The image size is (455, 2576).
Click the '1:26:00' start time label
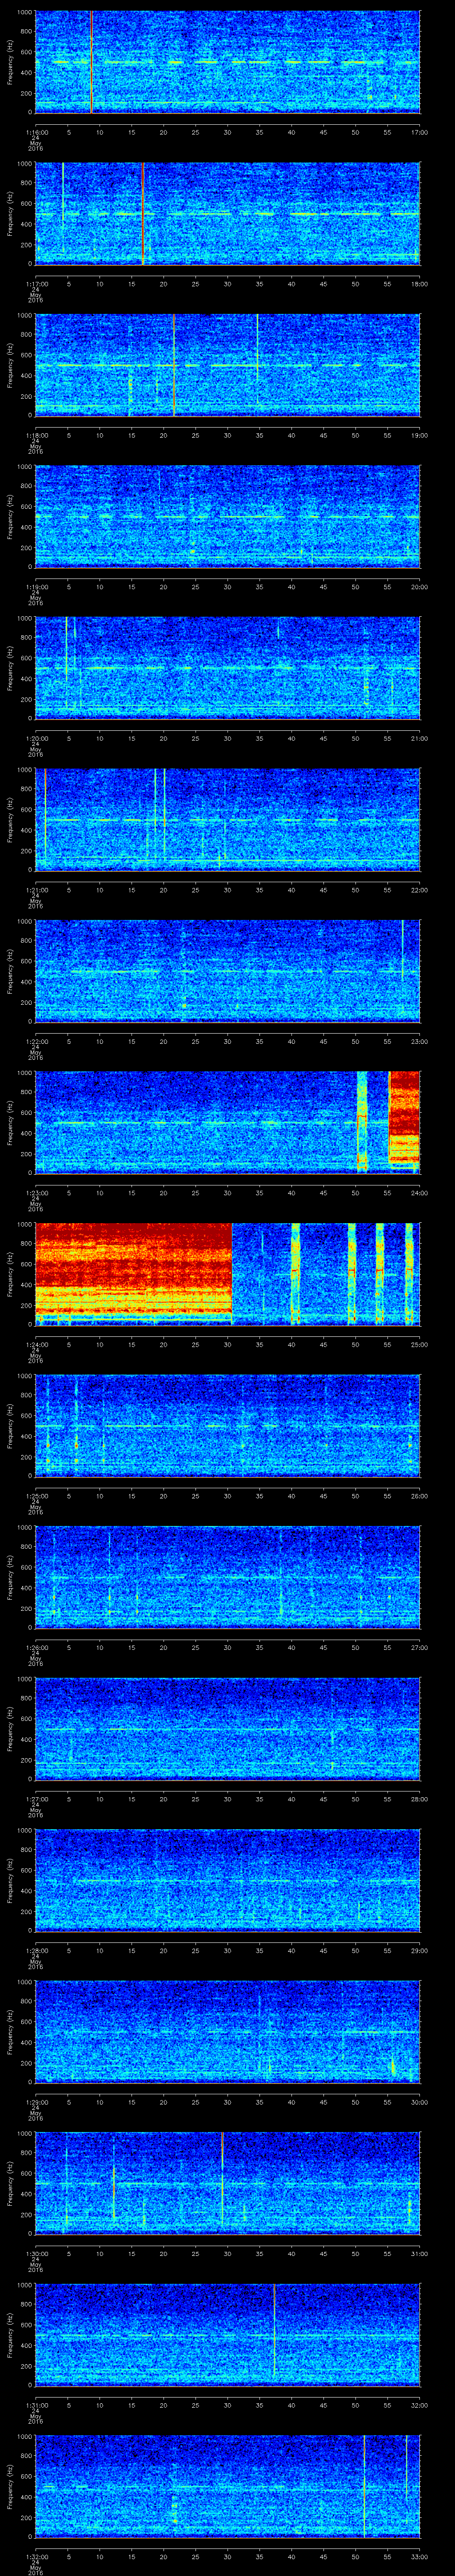(36, 1647)
